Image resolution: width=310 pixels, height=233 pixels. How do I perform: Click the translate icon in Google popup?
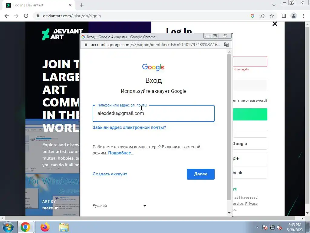pyautogui.click(x=226, y=45)
